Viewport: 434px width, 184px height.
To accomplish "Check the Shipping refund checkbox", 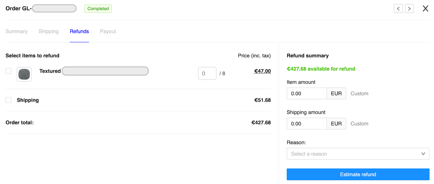I will pos(8,100).
